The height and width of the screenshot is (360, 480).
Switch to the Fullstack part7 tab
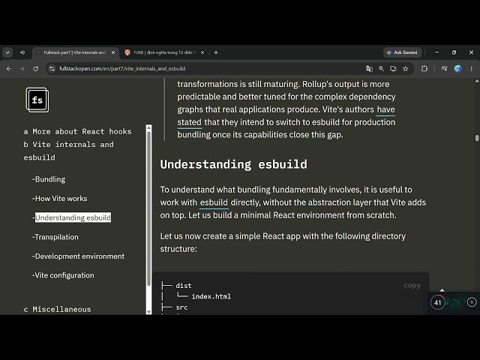[x=74, y=52]
